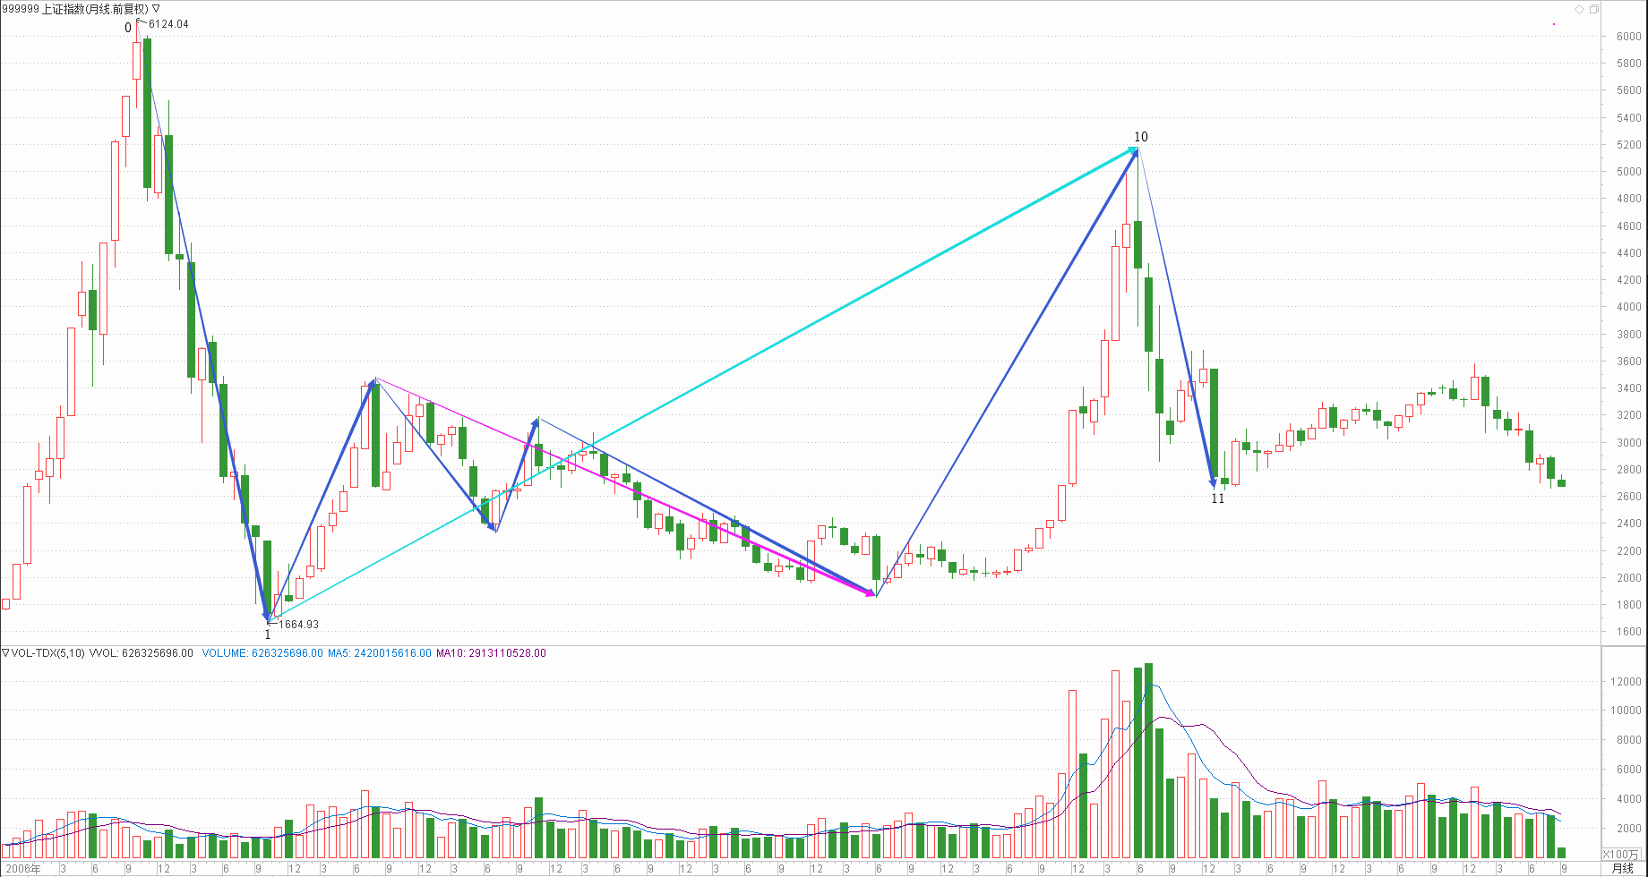Click wave marker 0 beside the 6124.04 high

click(x=128, y=28)
